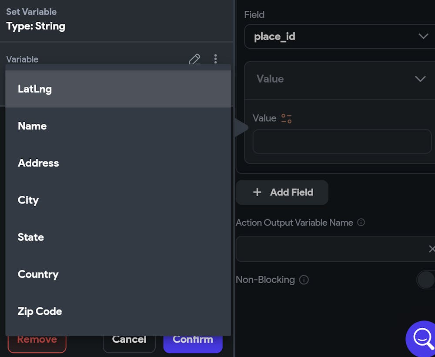Screen dimensions: 435x357
Task: Clear the Action Output Variable Name field
Action: tap(431, 249)
